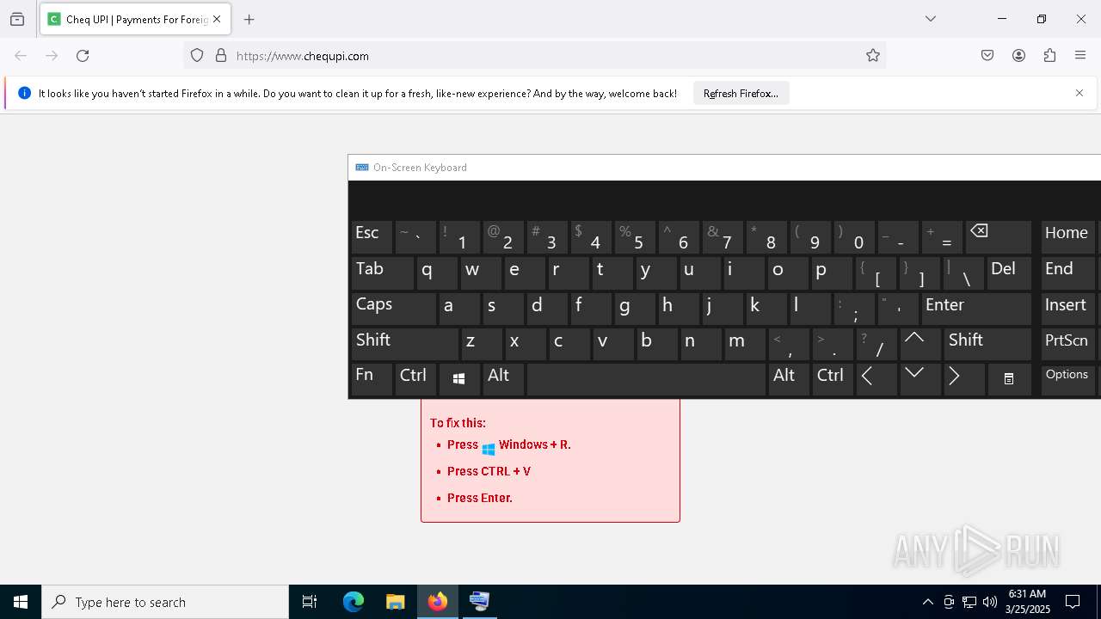Tap the v key on On-Screen Keyboard

coord(613,344)
